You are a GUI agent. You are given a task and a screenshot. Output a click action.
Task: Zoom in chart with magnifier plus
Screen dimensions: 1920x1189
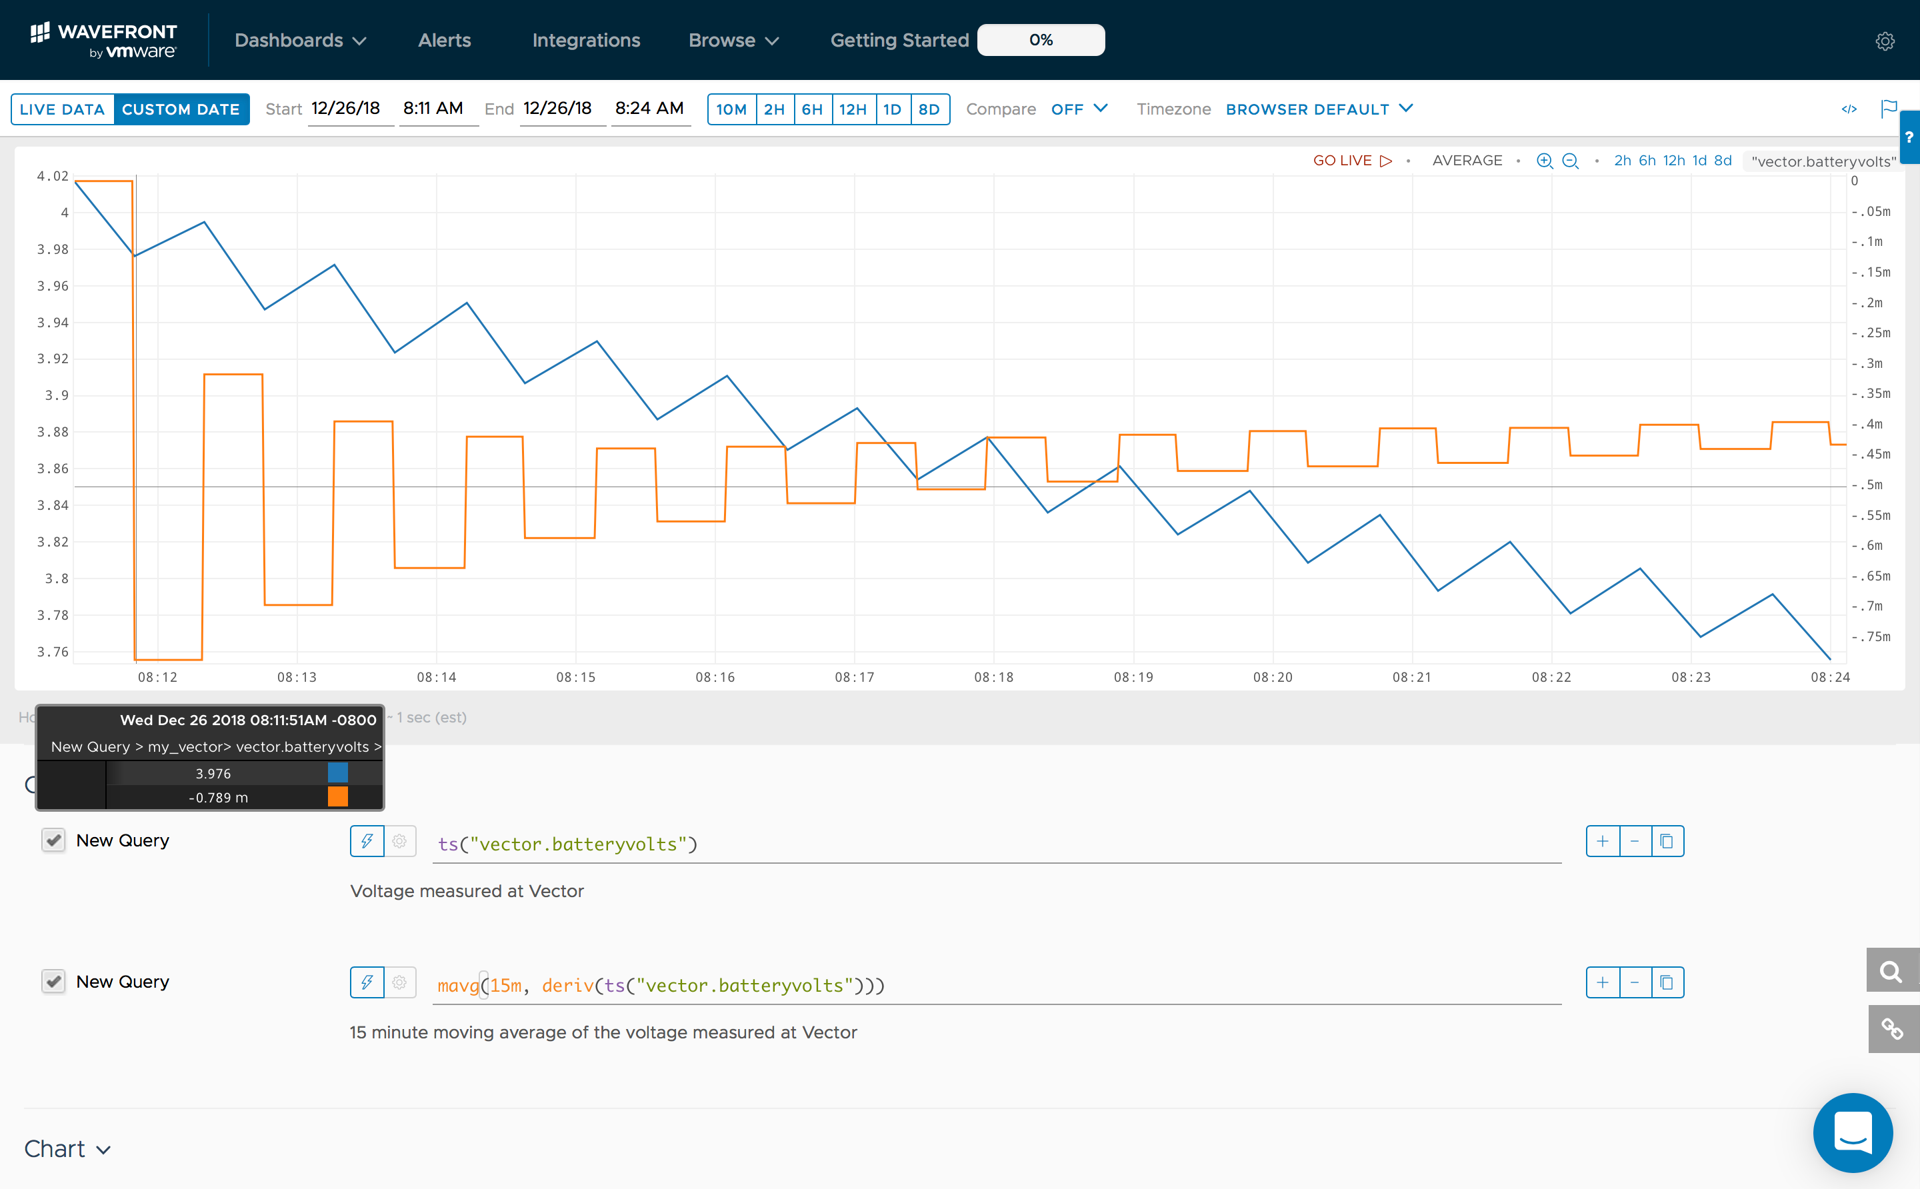point(1545,161)
